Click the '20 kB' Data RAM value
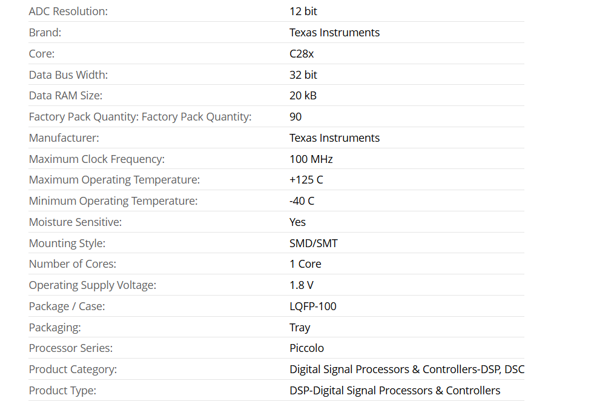Viewport: 614px width, 401px height. point(303,96)
